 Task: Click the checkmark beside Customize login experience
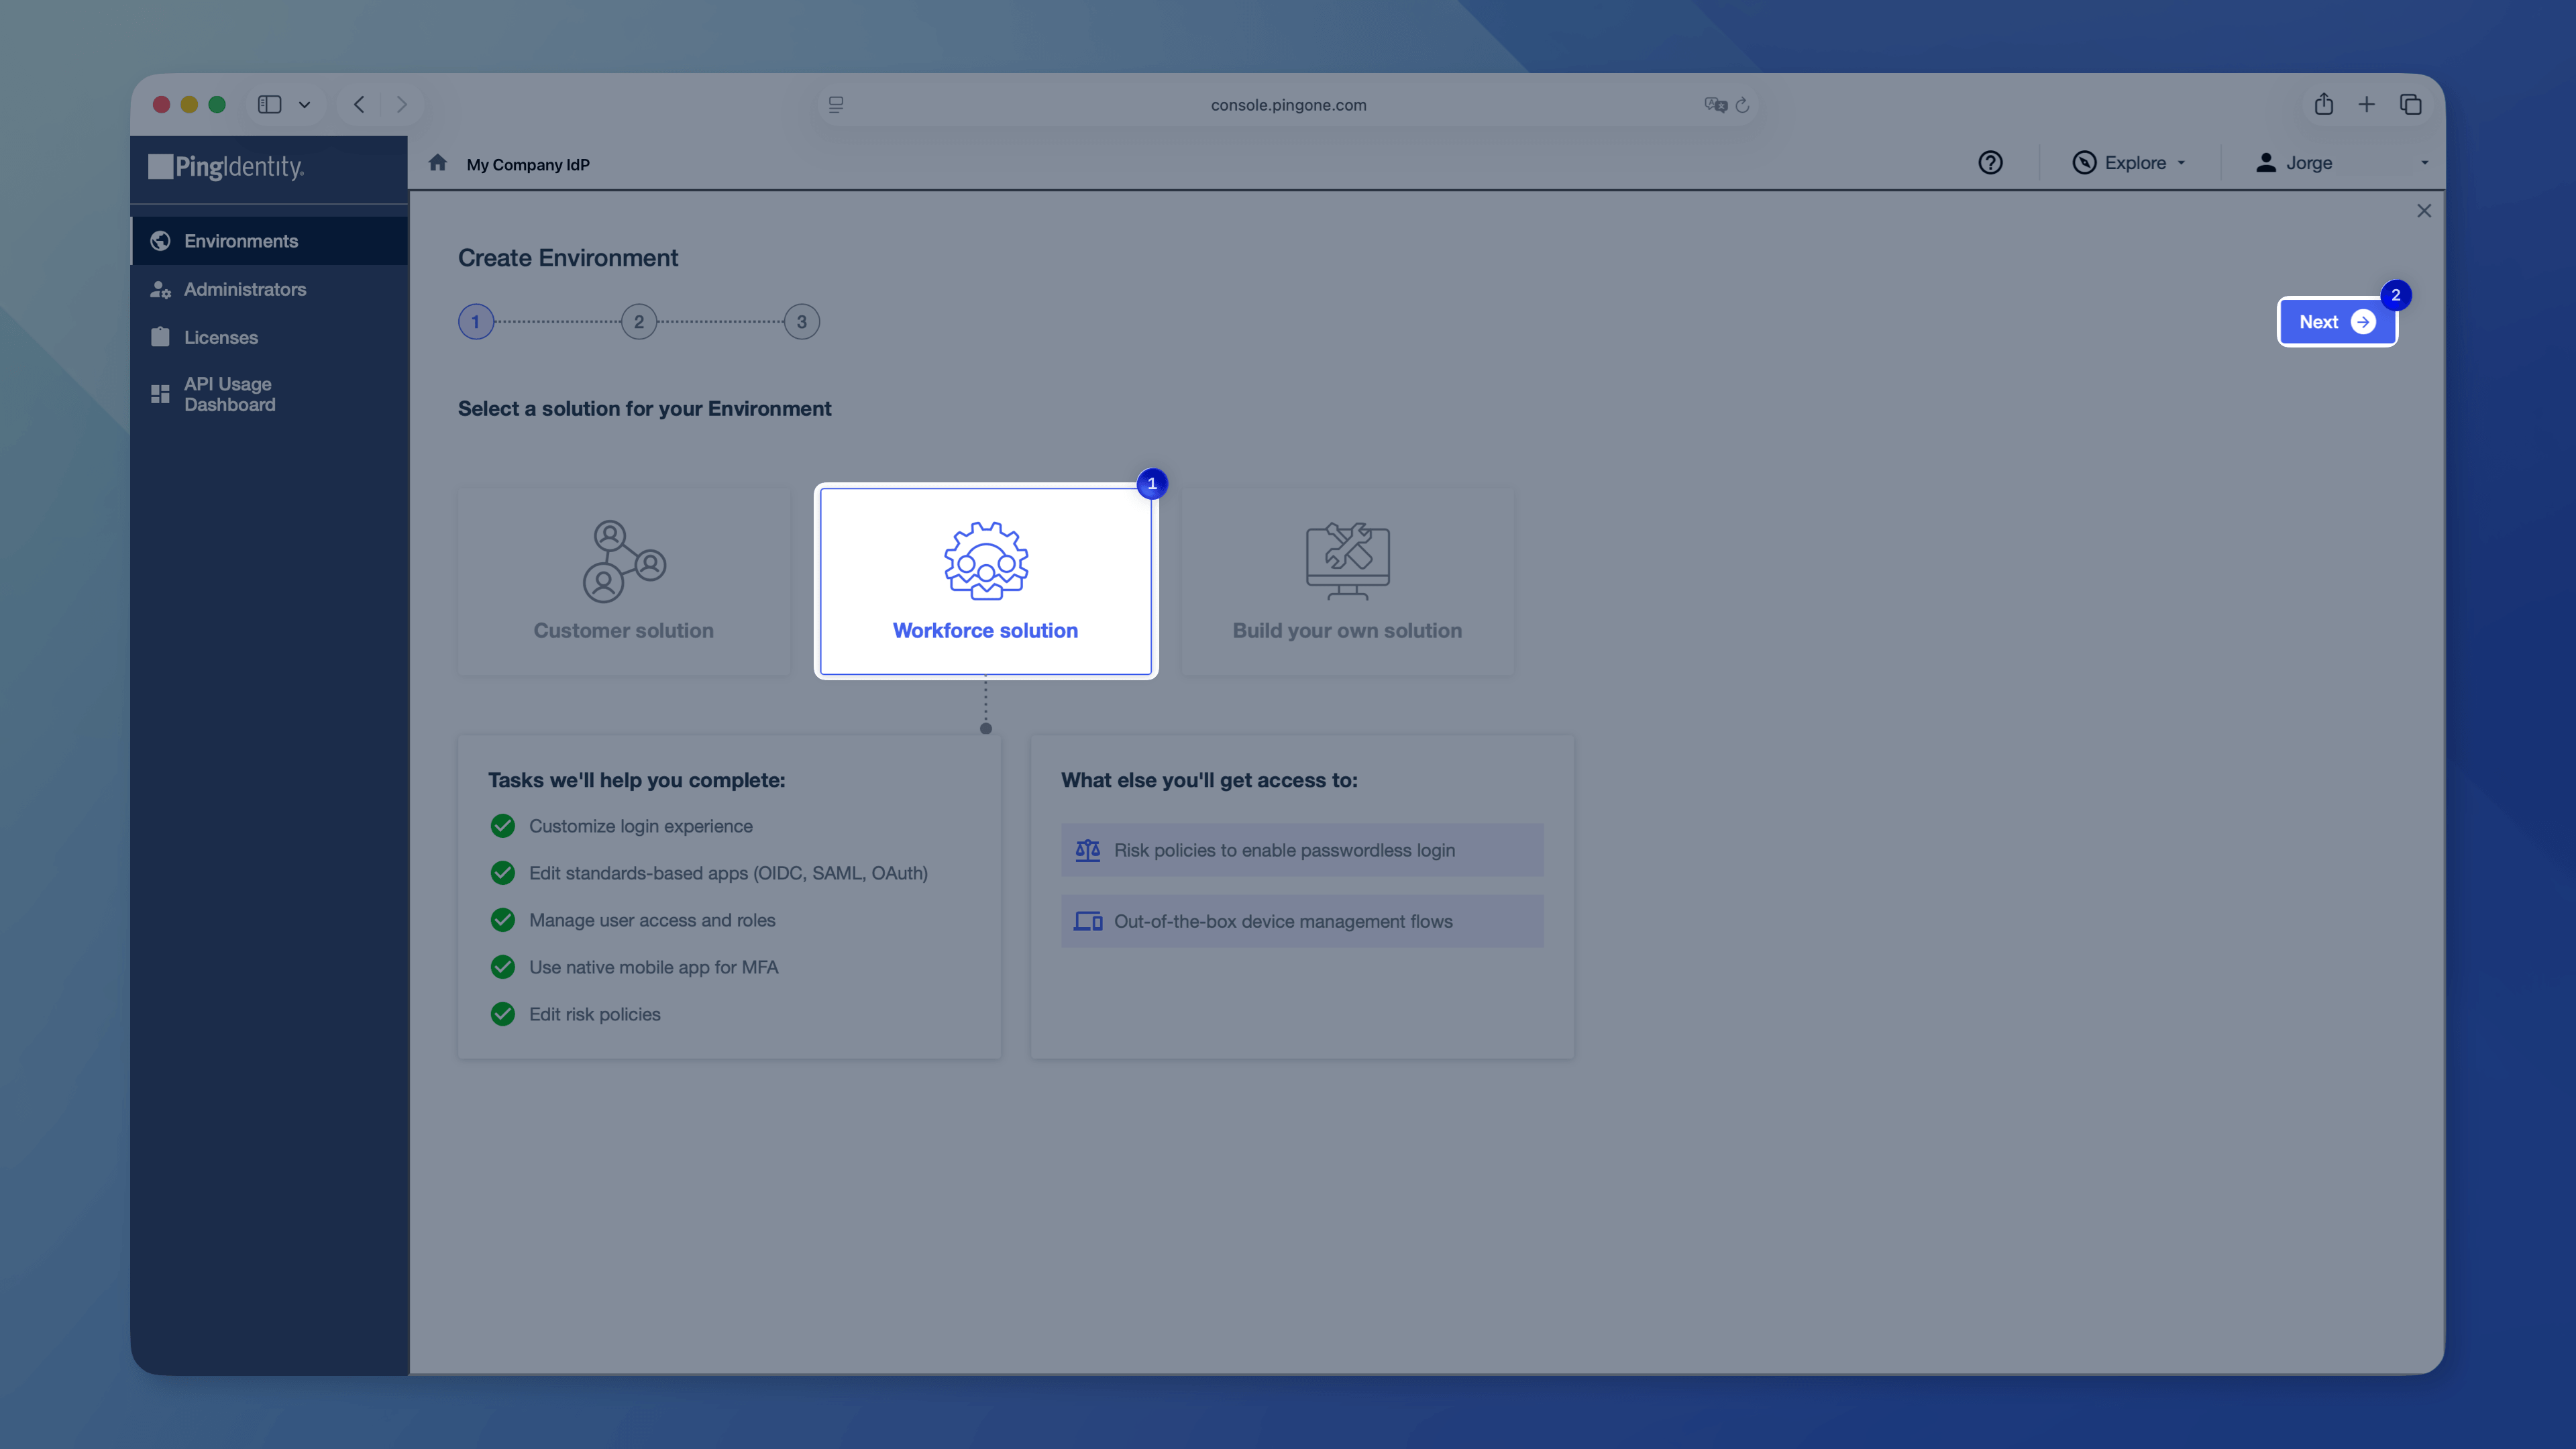[503, 826]
